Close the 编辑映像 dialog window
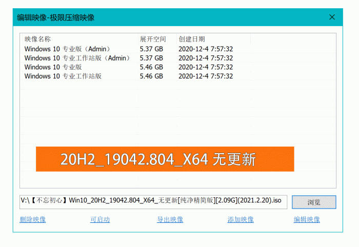The width and height of the screenshot is (359, 247). (x=332, y=17)
